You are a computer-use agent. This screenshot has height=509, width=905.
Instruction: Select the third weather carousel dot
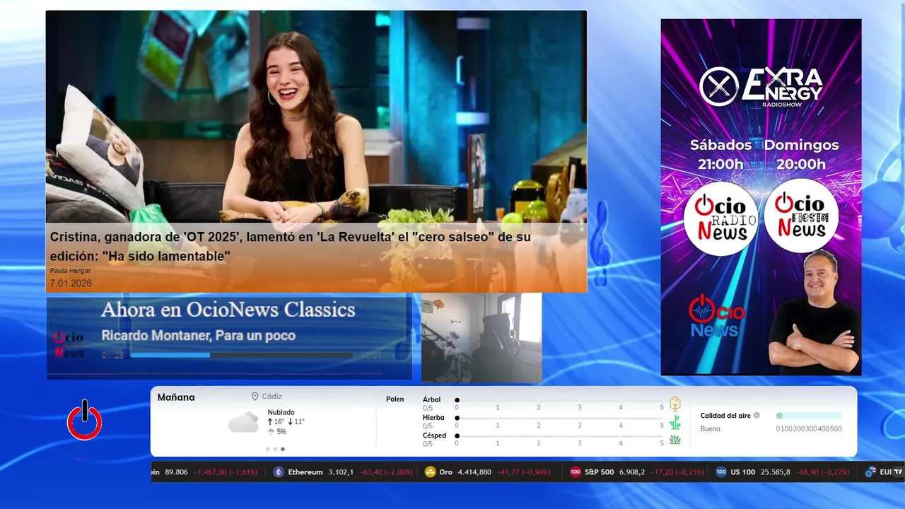pos(283,449)
